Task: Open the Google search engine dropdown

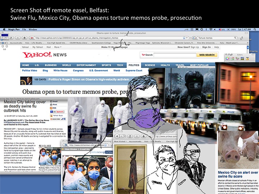Action: [195, 38]
